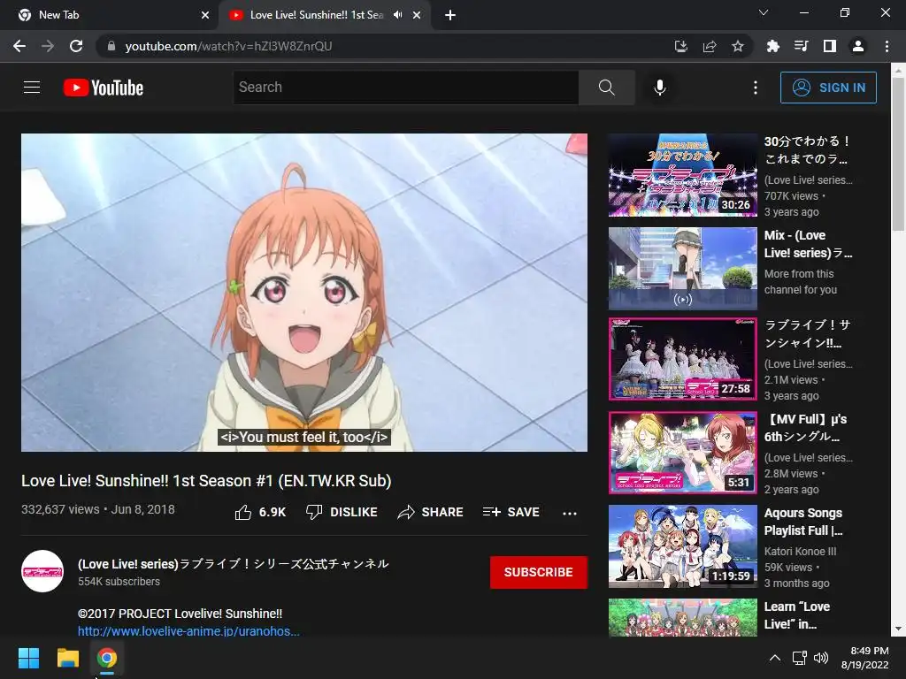Viewport: 906px width, 679px height.
Task: Subscribe to the Love Live channel
Action: coord(539,572)
